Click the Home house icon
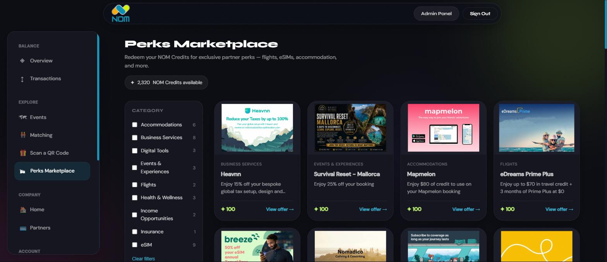The image size is (607, 262). [23, 210]
